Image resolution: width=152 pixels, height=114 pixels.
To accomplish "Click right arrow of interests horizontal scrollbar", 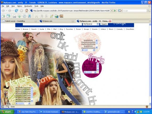I will point(29,104).
